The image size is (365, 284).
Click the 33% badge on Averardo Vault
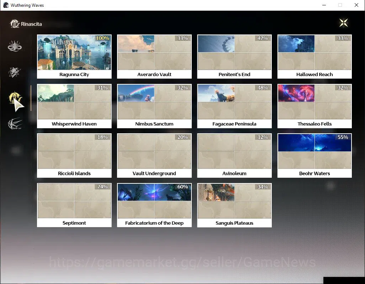[183, 38]
